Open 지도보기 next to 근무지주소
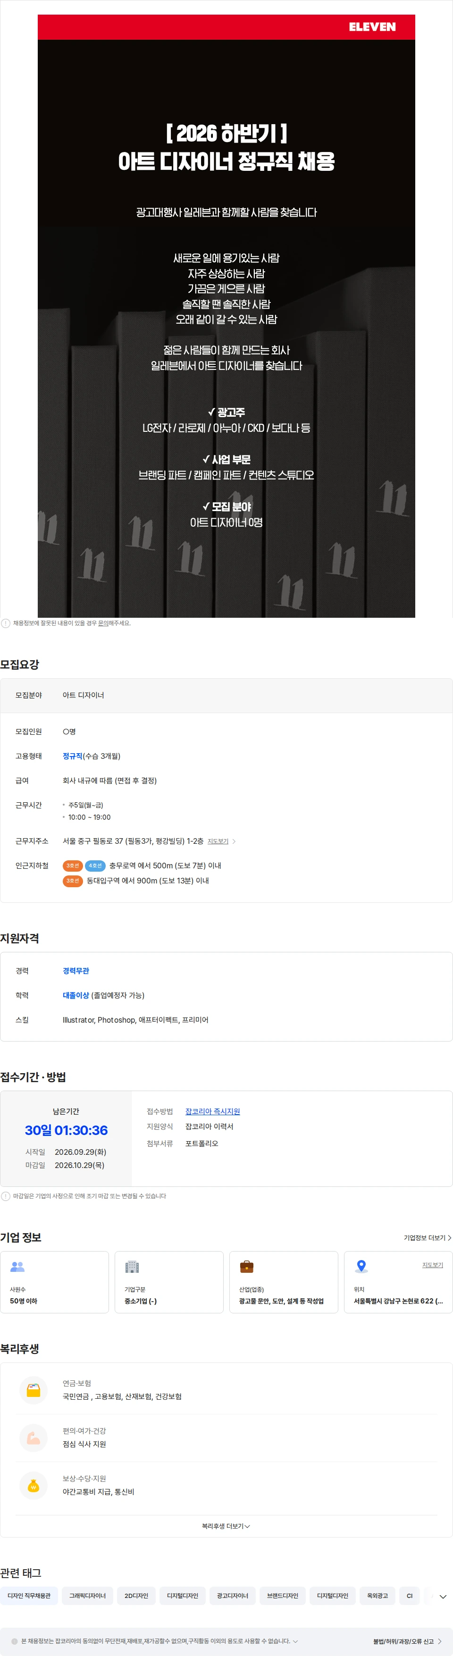The image size is (453, 1656). 218,841
